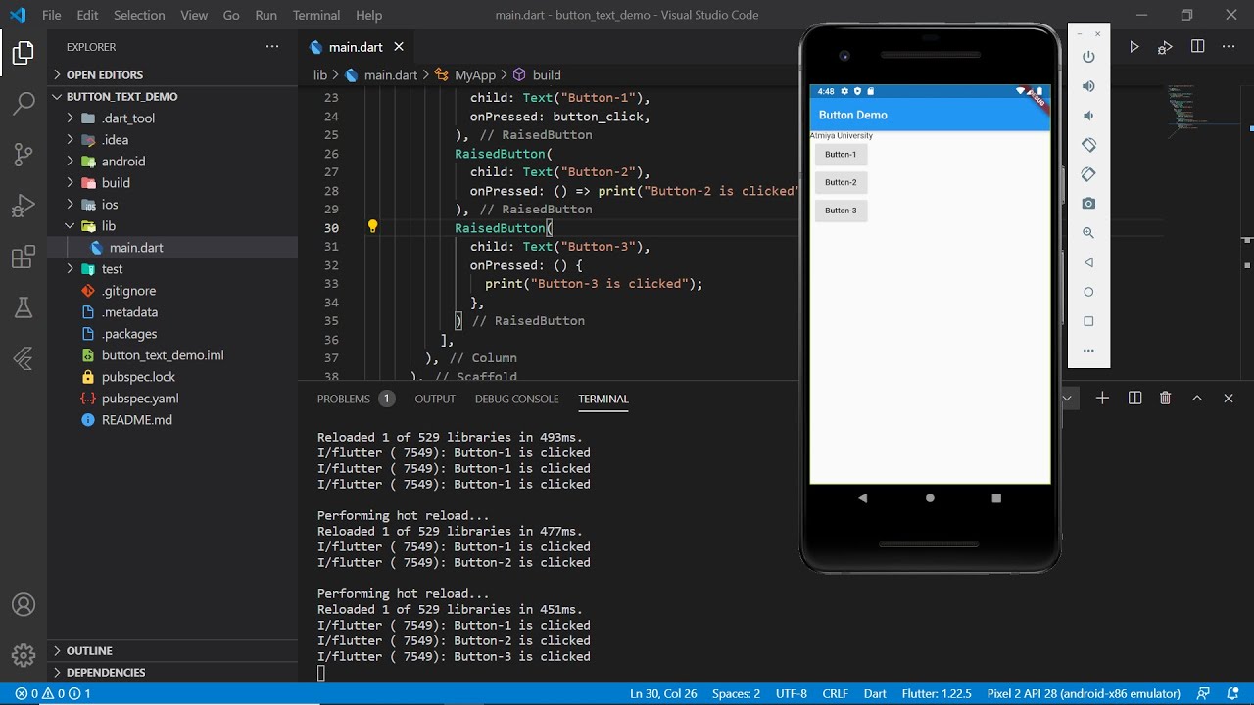Switch to the DEBUG CONSOLE tab

pyautogui.click(x=516, y=399)
